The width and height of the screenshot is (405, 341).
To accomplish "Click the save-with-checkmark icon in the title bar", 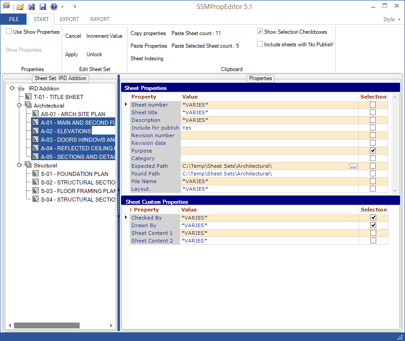I will click(31, 7).
